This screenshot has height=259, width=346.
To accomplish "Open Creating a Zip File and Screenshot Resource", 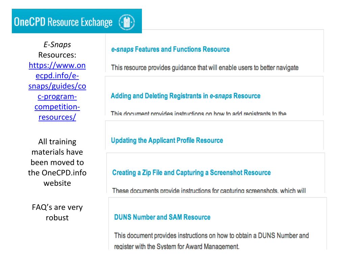I will [191, 172].
